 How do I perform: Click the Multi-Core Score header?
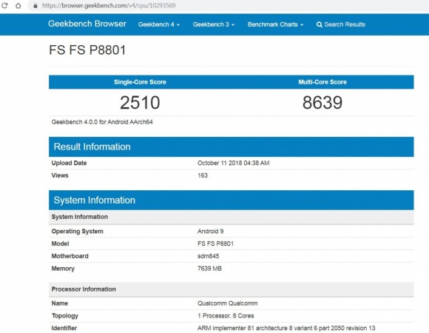click(322, 82)
